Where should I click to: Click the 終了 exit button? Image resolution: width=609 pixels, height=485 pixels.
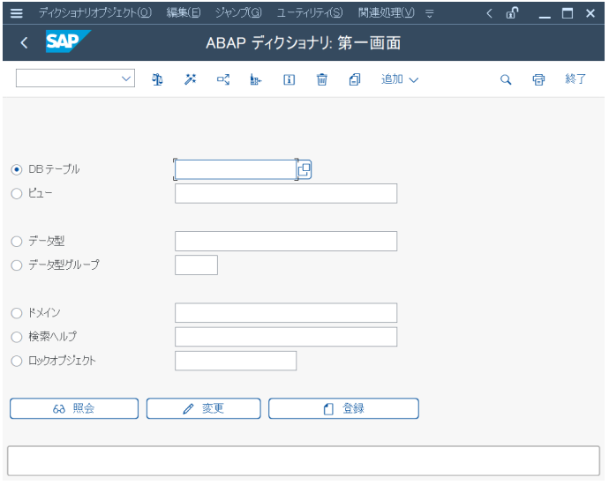(575, 79)
